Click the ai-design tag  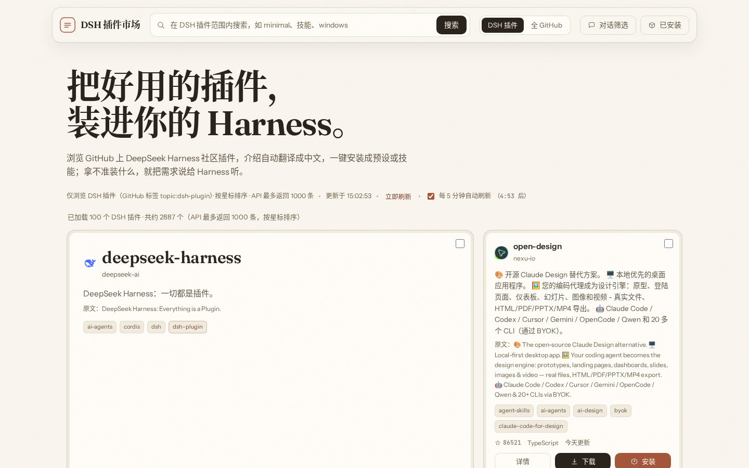coord(590,411)
